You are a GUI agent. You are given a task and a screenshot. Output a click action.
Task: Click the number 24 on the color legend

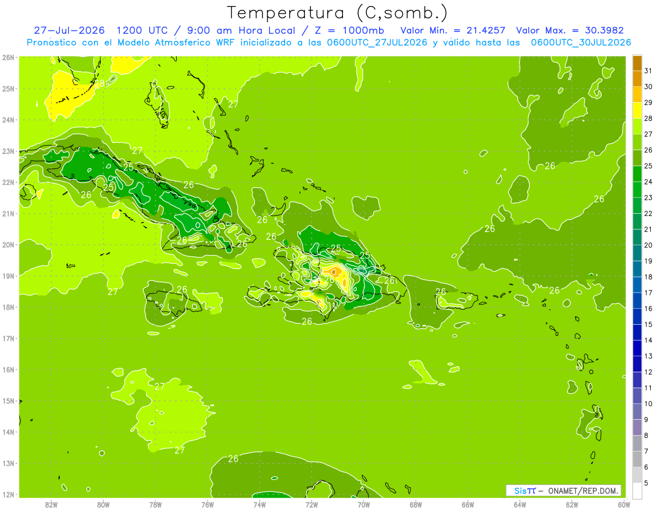pos(649,182)
